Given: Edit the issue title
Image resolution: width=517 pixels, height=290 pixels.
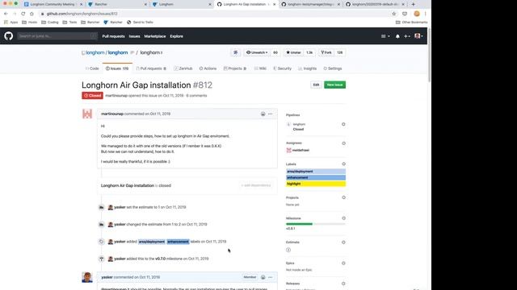Looking at the screenshot, I should pyautogui.click(x=316, y=85).
